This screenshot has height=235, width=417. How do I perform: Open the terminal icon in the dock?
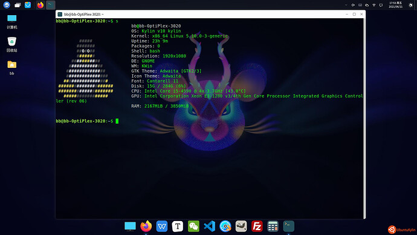click(x=288, y=226)
